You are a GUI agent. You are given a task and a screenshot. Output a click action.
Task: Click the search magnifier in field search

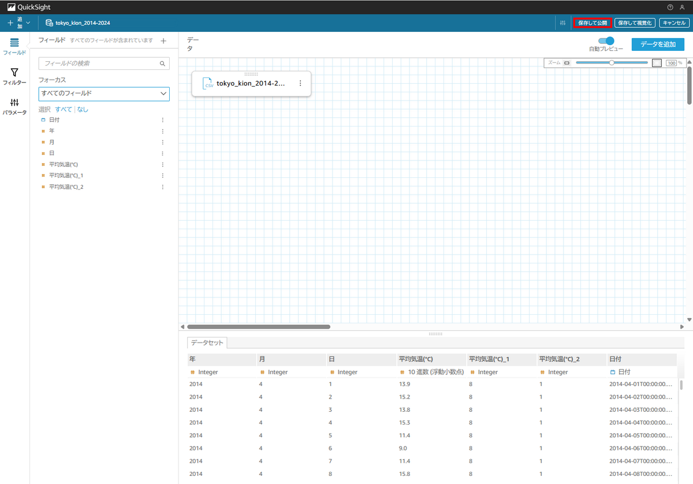[x=162, y=64]
